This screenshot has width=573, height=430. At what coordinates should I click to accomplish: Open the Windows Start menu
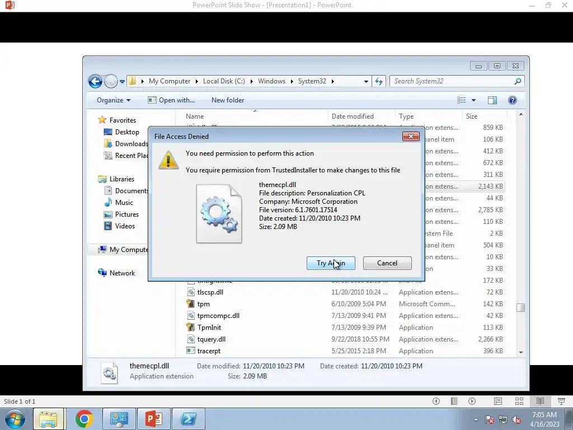15,419
